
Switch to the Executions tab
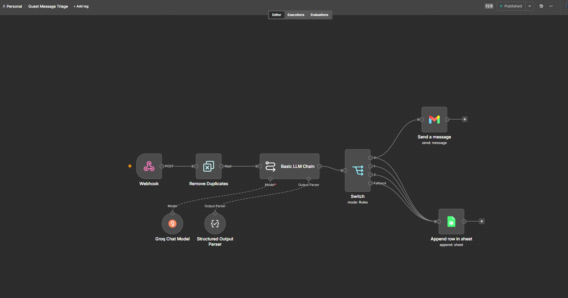(x=296, y=15)
